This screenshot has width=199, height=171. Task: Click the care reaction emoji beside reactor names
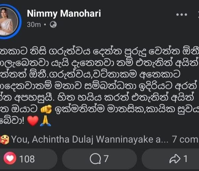pyautogui.click(x=5, y=140)
